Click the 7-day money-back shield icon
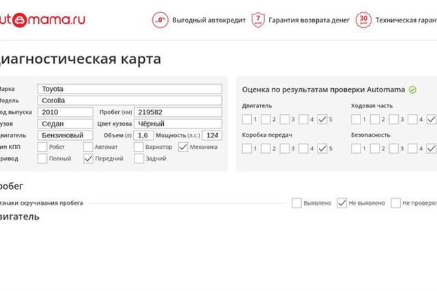This screenshot has height=291, width=437. point(258,20)
